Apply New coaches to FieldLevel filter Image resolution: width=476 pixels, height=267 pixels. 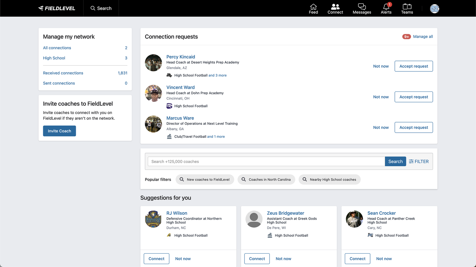pyautogui.click(x=205, y=179)
